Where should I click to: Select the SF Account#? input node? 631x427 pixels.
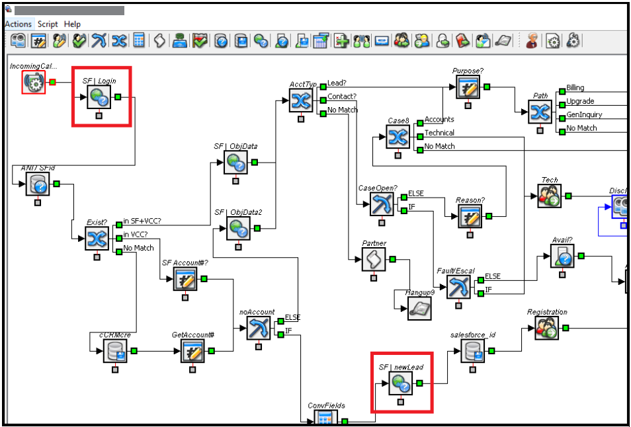[185, 279]
